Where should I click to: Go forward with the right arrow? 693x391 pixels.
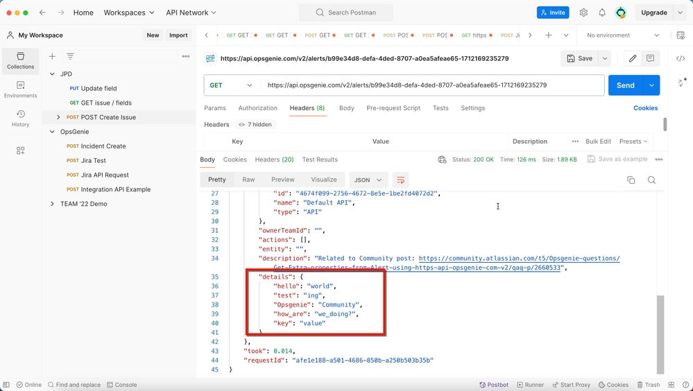[60, 12]
